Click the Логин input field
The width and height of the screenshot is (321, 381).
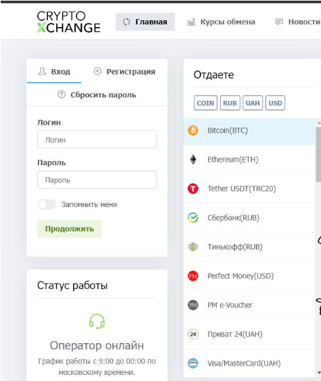pos(97,139)
